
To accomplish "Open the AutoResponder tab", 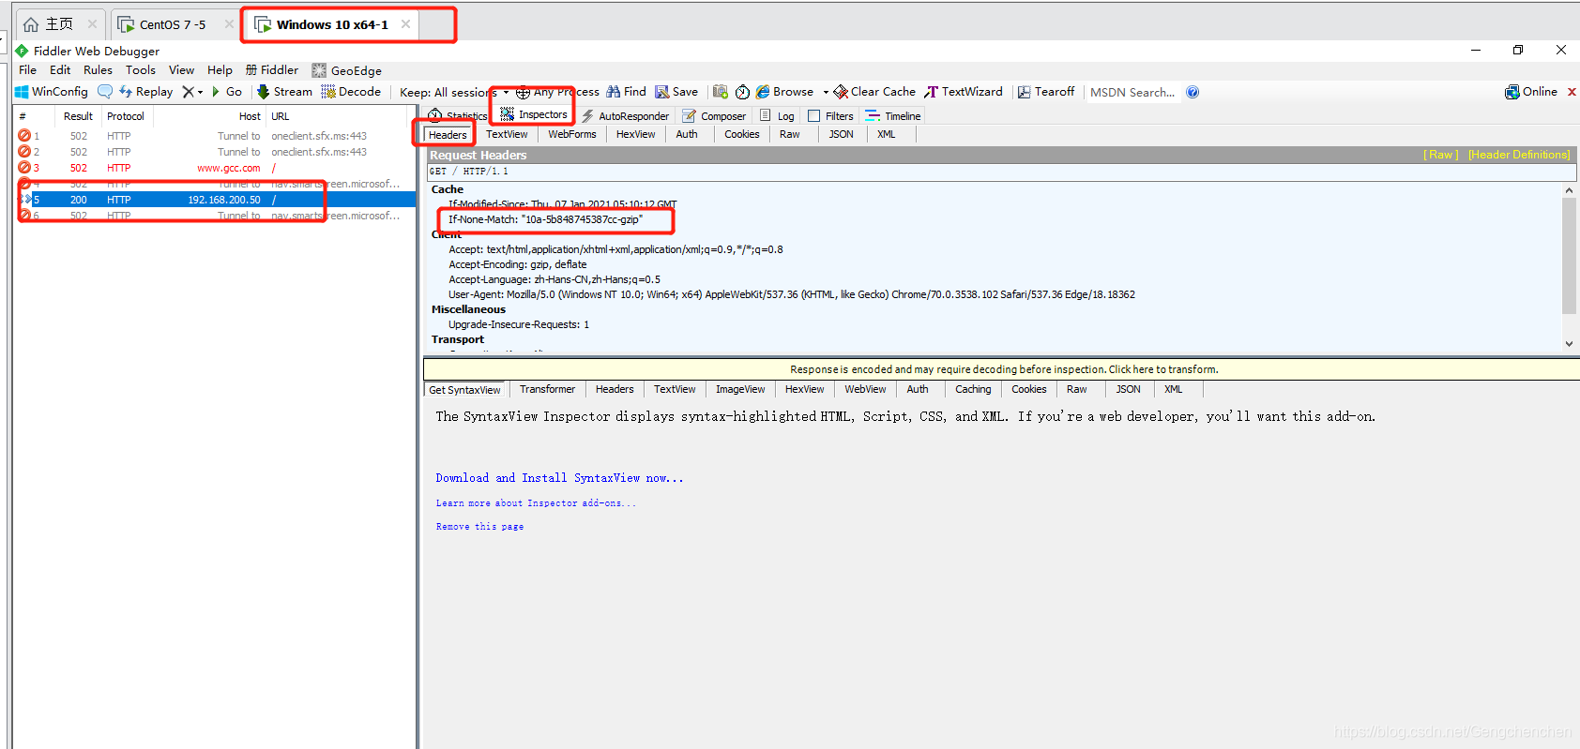I will 625,116.
